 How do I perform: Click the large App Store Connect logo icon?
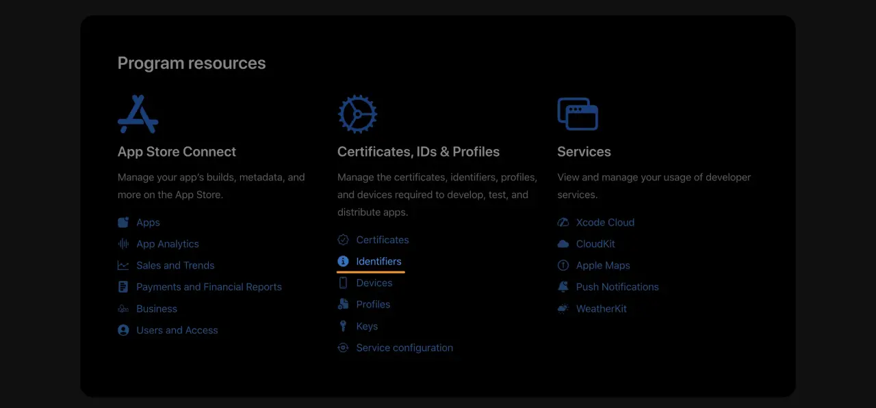138,114
